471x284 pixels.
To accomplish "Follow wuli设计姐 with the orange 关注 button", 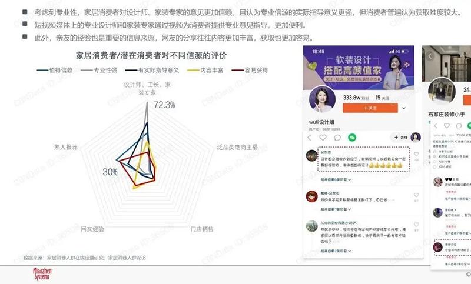I will point(370,108).
